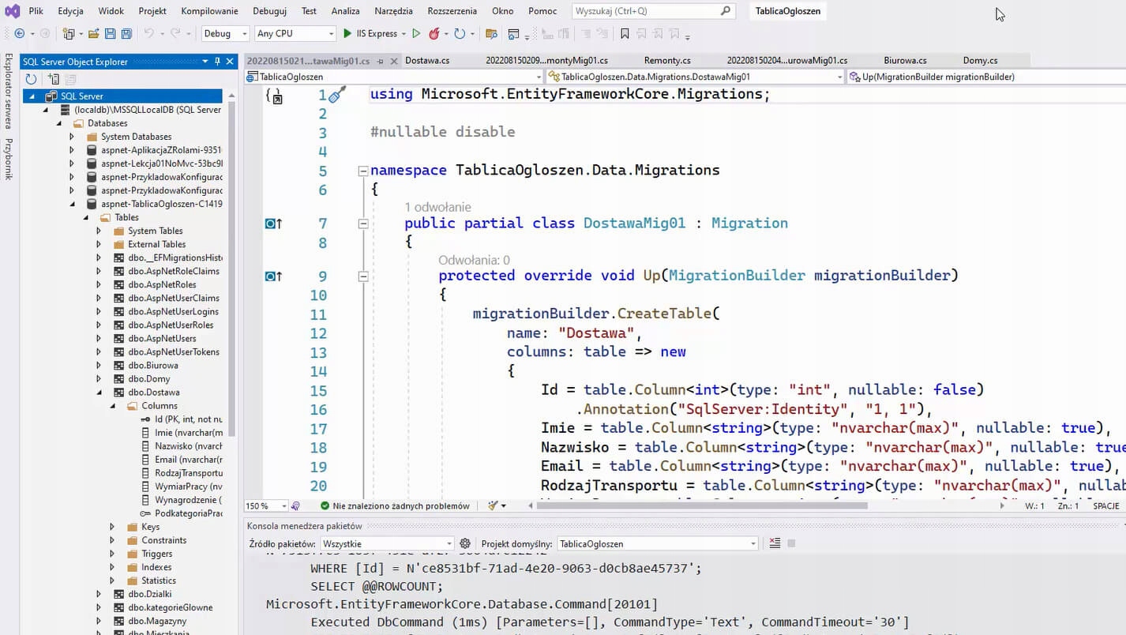Click the bookmark toggle icon in toolbar
Screen dimensions: 1126x635
tap(625, 34)
